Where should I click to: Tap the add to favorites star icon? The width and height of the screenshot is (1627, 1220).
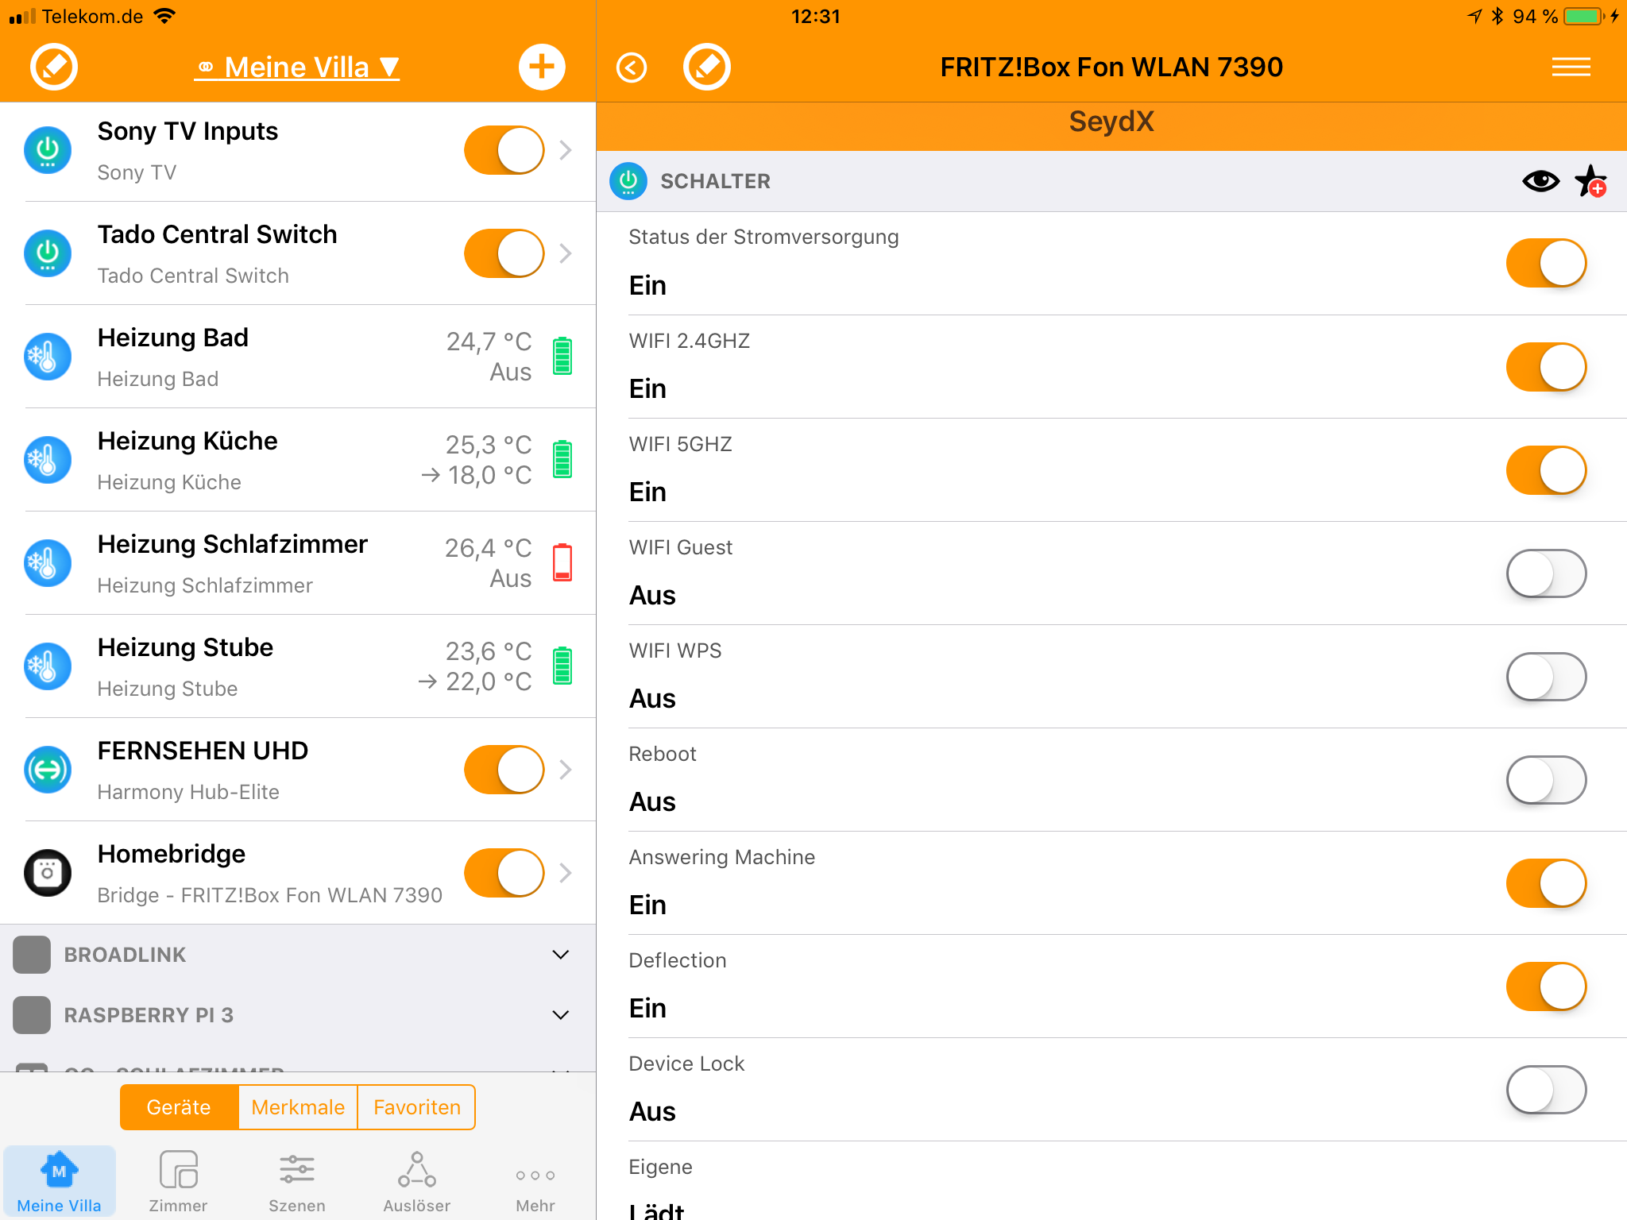coord(1590,182)
